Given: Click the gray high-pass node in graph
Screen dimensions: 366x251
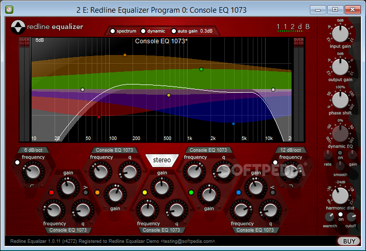Looking at the screenshot, I should pos(83,90).
